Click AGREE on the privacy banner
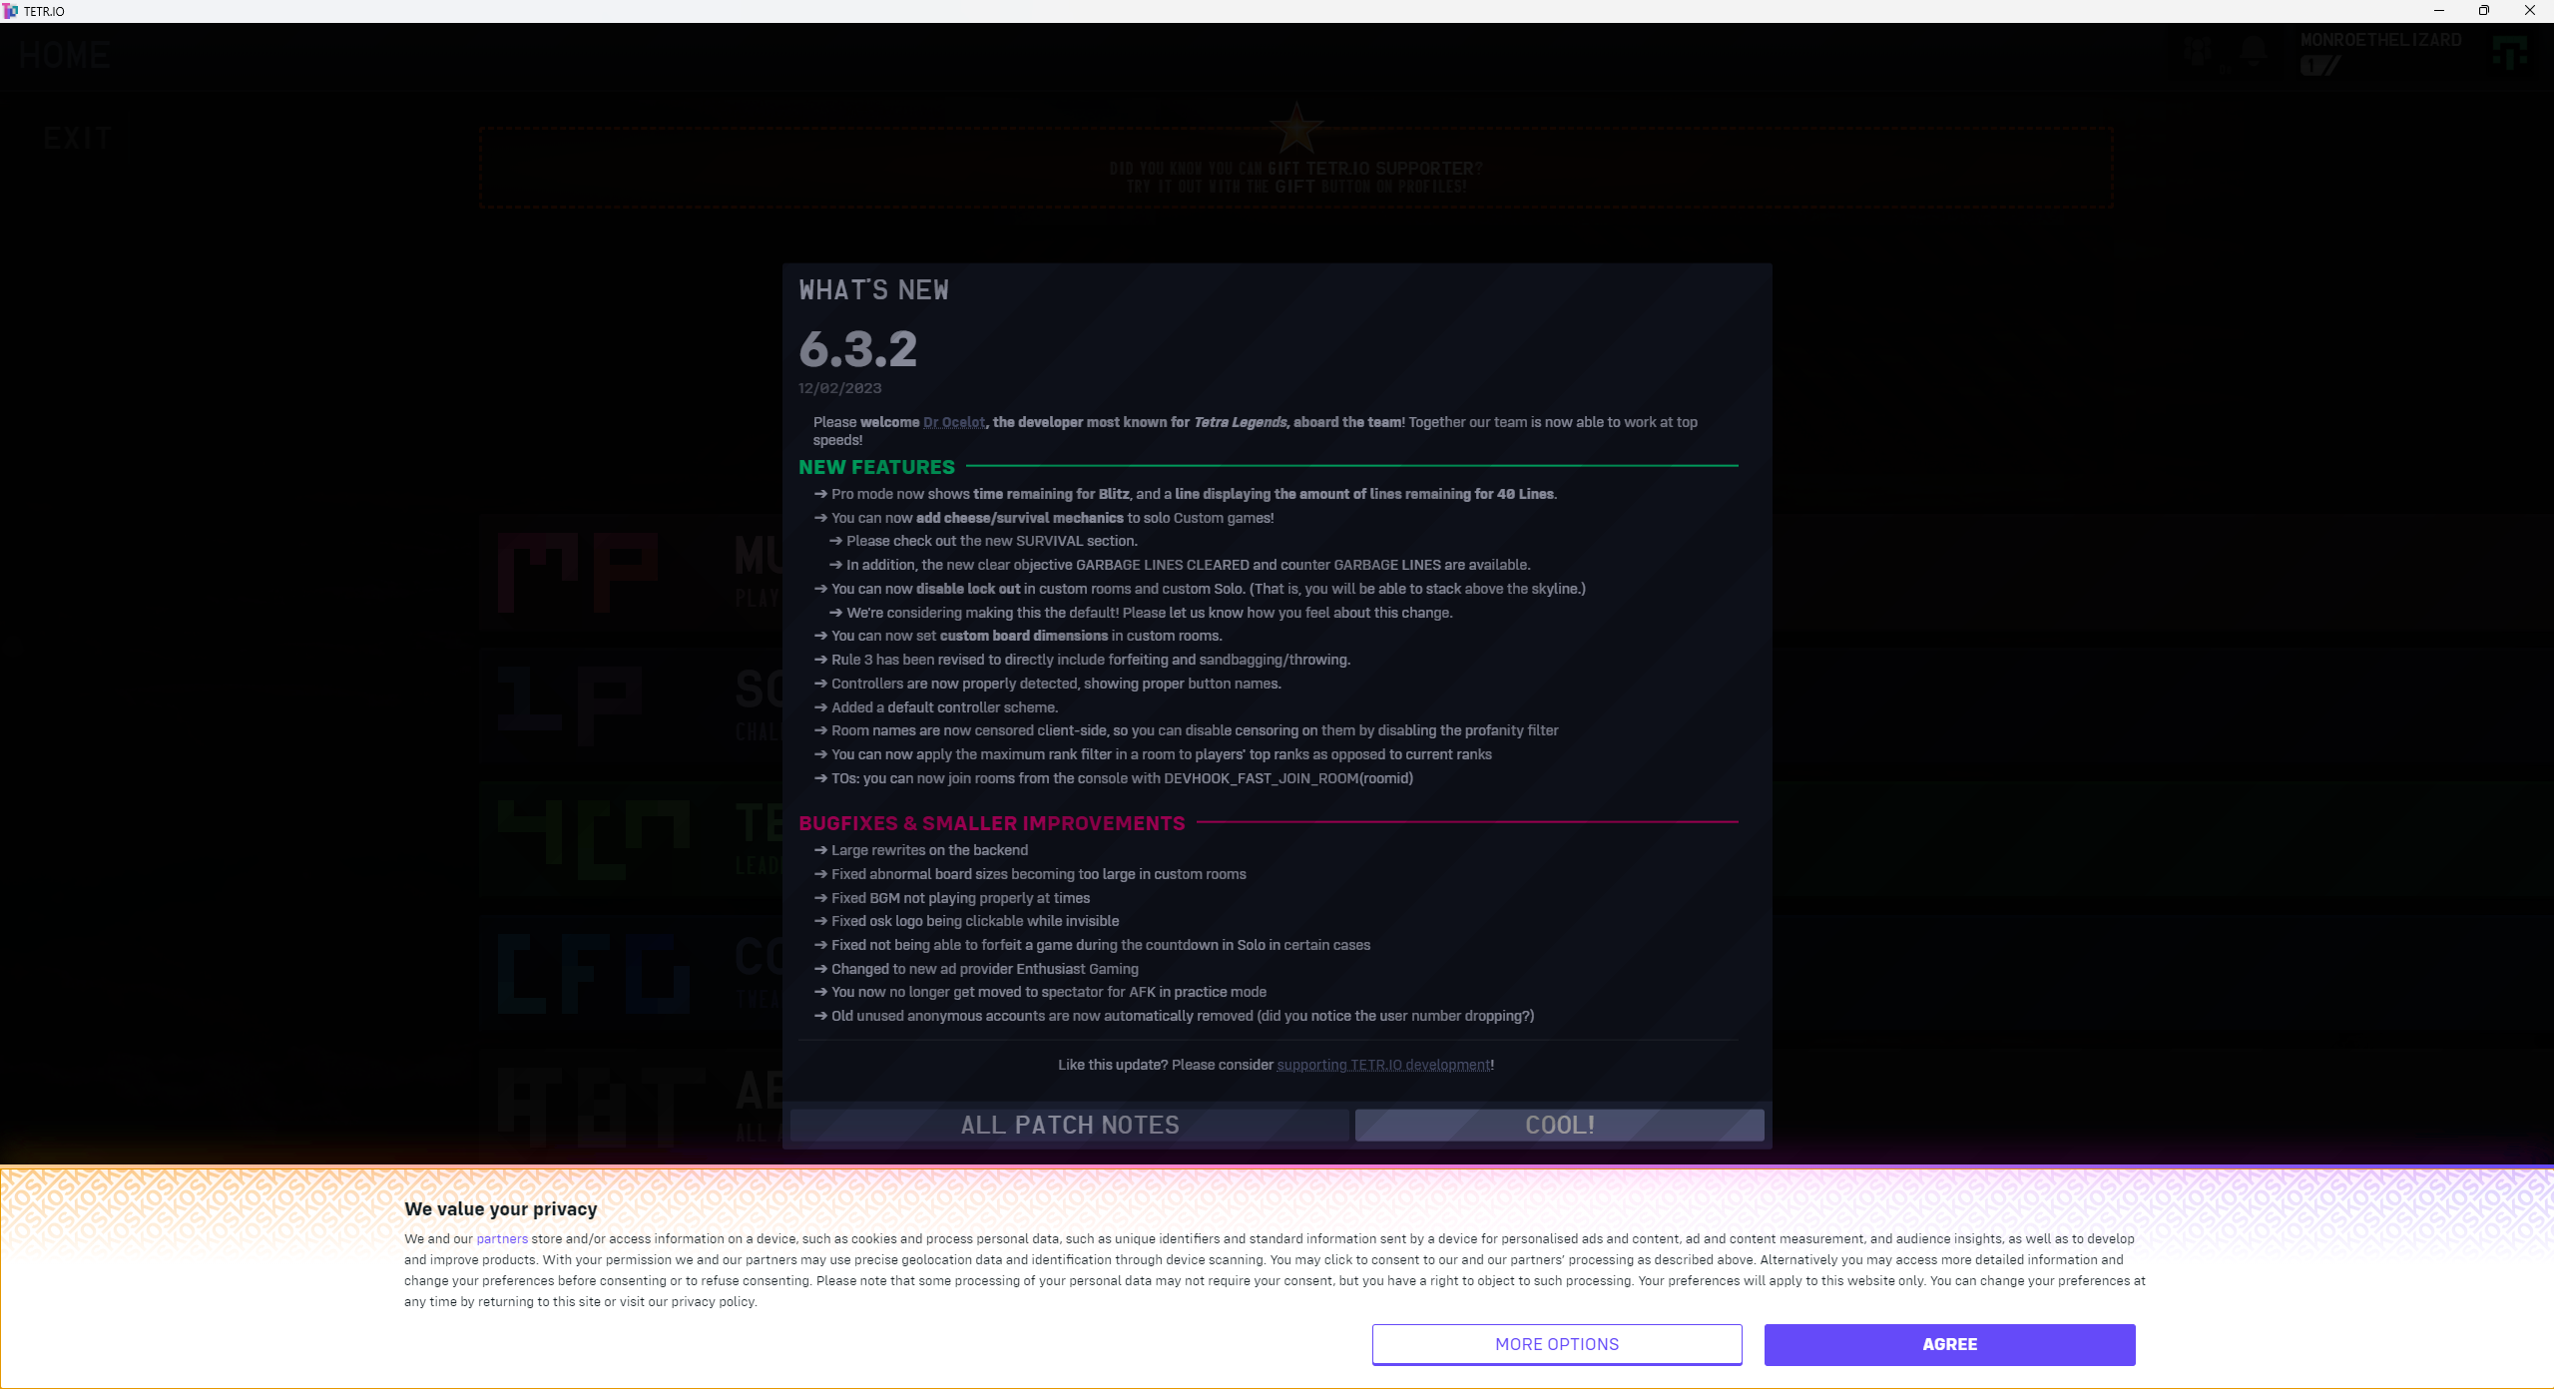 click(1948, 1344)
